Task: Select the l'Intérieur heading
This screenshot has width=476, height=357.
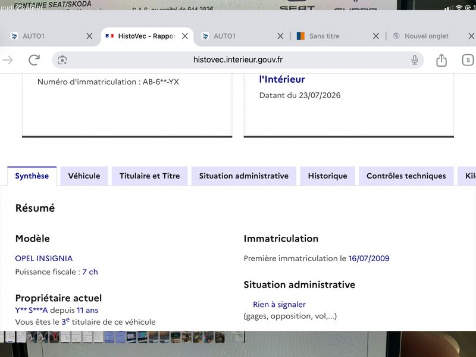Action: pos(282,79)
